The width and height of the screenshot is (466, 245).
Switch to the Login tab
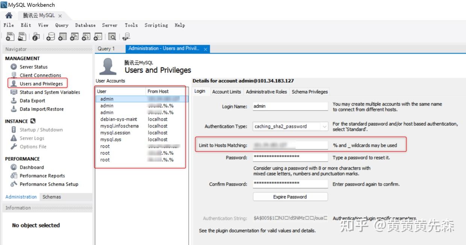(200, 91)
